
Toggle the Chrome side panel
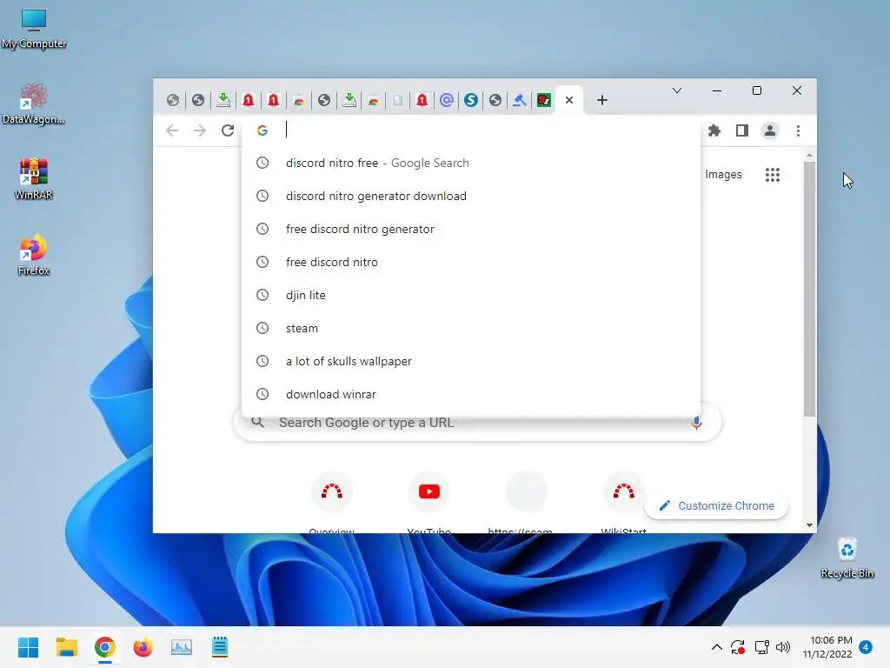click(x=742, y=130)
